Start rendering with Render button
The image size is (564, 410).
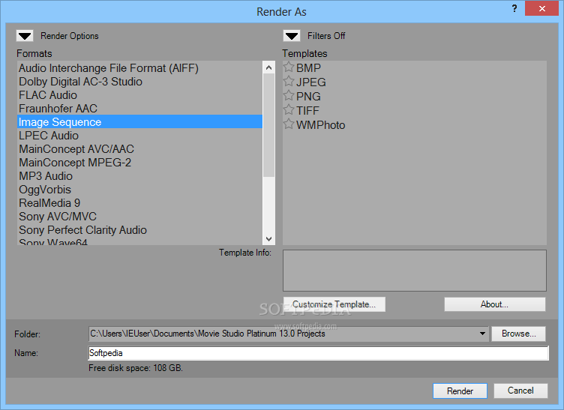click(x=460, y=391)
